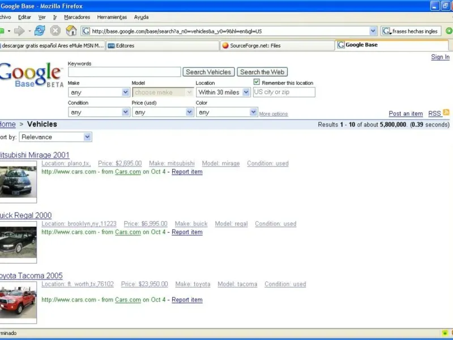Open the search engine selector icon
The image size is (453, 340).
[x=387, y=31]
